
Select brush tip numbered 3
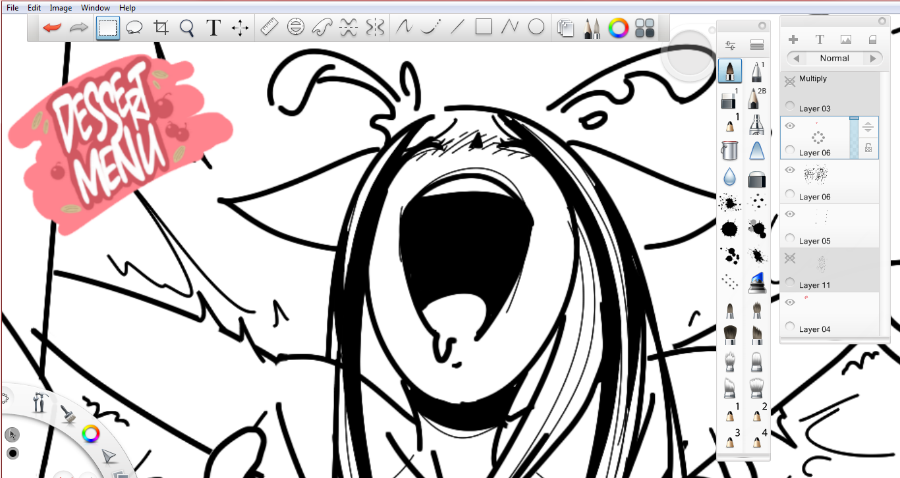pyautogui.click(x=730, y=438)
